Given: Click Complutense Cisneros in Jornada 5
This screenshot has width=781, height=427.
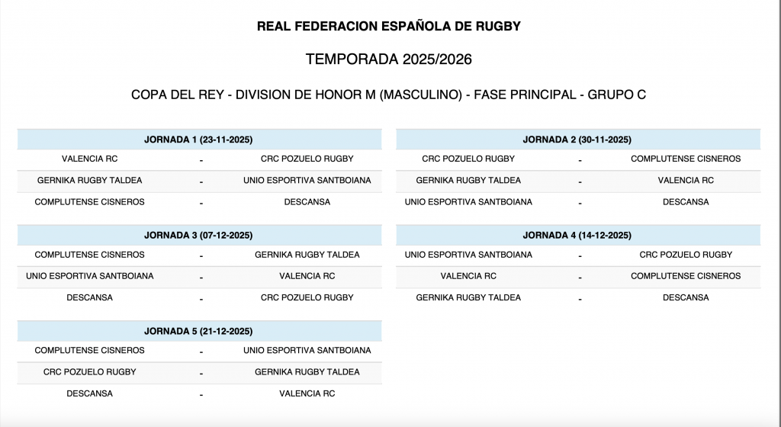Looking at the screenshot, I should (89, 351).
